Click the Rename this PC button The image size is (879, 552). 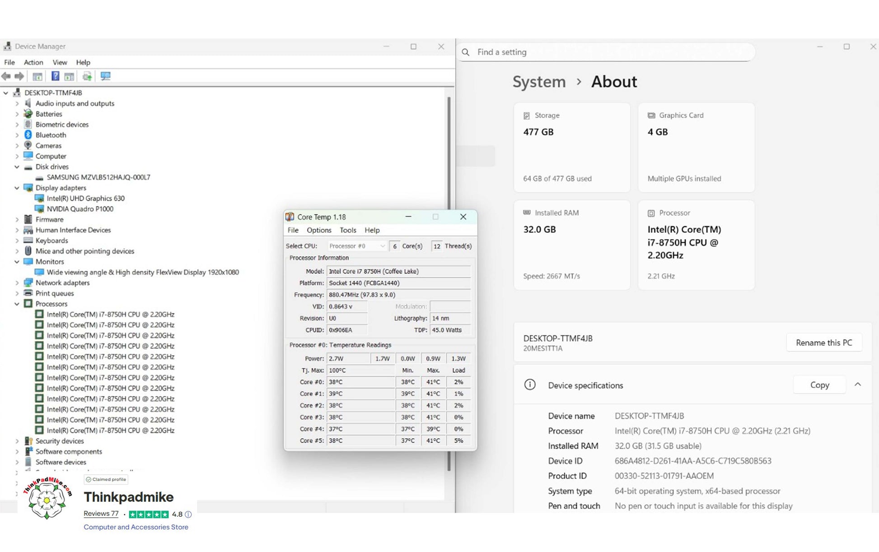point(823,343)
